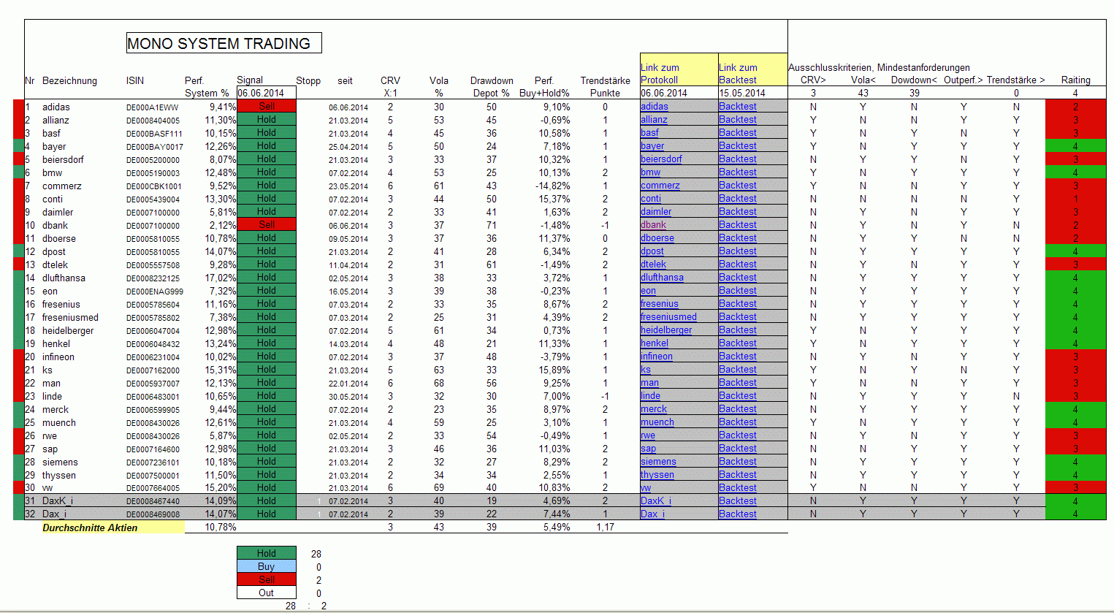Select the Ausschlusskriterien, Mindestanforderungen heading
The height and width of the screenshot is (613, 1114).
(879, 67)
